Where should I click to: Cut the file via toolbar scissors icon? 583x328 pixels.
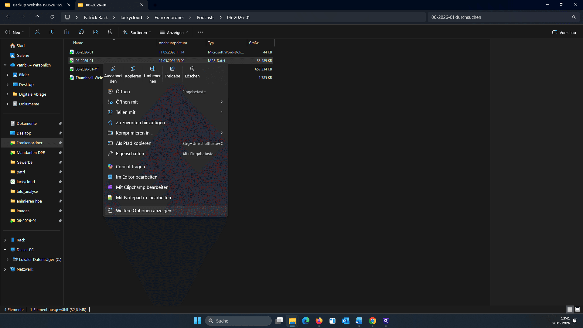coord(37,32)
